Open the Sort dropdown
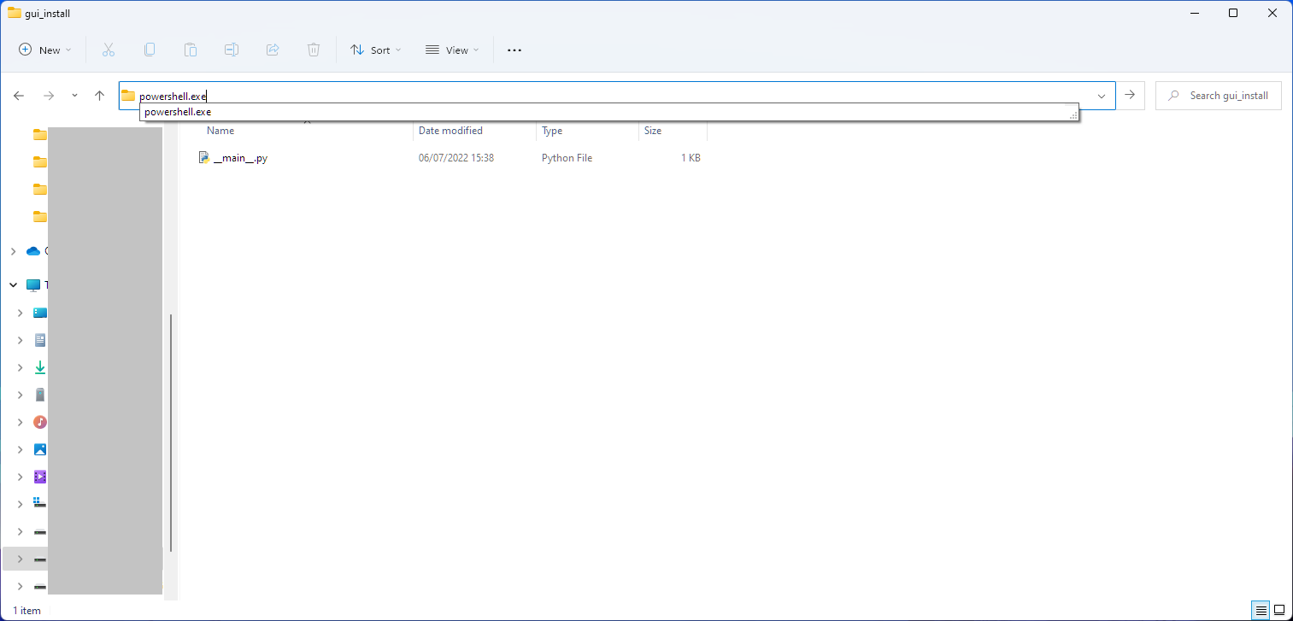Image resolution: width=1293 pixels, height=621 pixels. [375, 50]
